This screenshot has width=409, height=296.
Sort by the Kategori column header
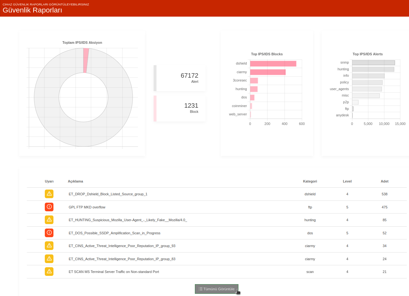310,181
